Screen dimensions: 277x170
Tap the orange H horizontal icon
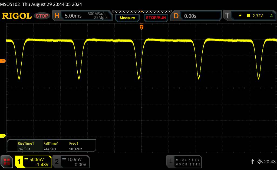point(57,16)
